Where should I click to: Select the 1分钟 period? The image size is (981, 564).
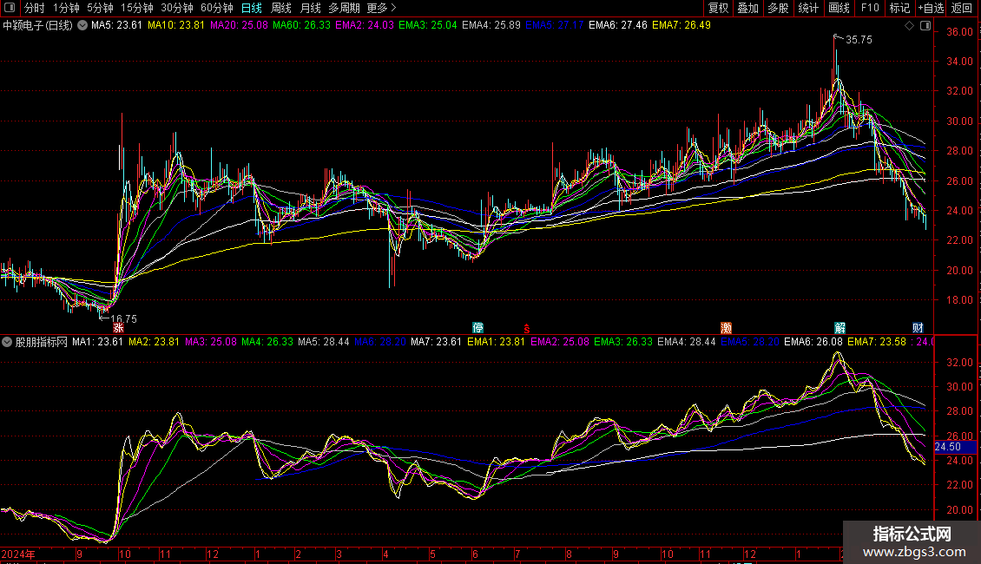coord(66,8)
